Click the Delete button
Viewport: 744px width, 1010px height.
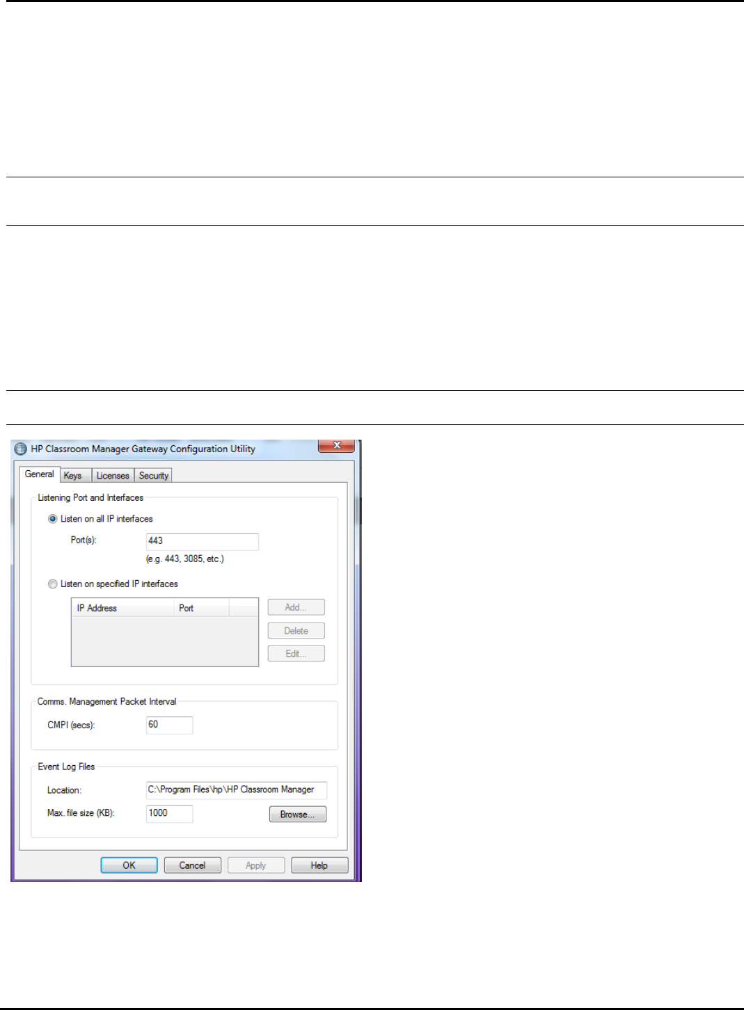pos(296,631)
